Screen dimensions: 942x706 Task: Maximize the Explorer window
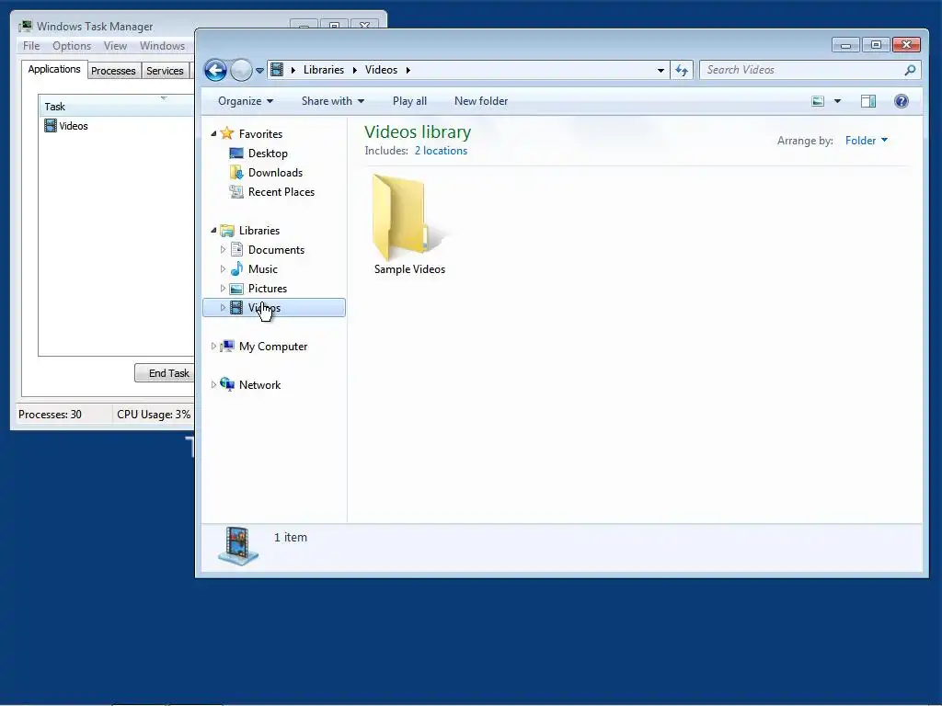click(876, 45)
